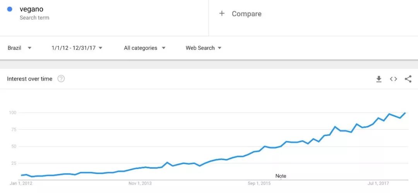Viewport: 418px width, 193px height.
Task: Click the Sep 1, 2015 axis label
Action: pyautogui.click(x=259, y=183)
